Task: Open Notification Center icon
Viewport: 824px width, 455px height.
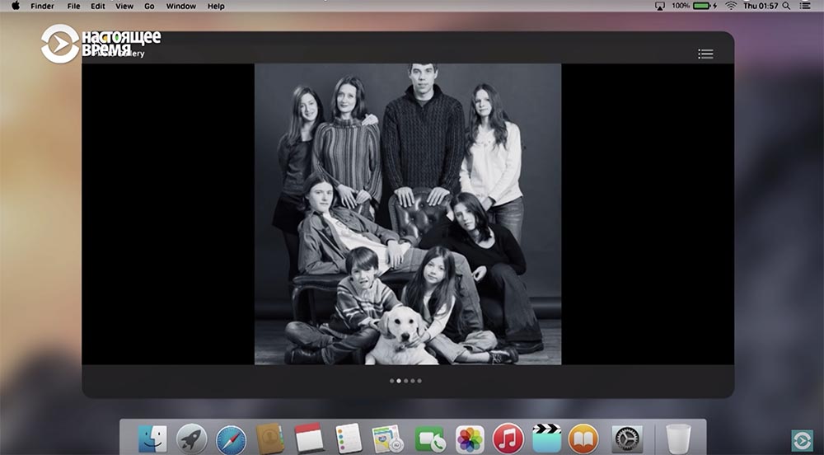Action: pyautogui.click(x=804, y=6)
